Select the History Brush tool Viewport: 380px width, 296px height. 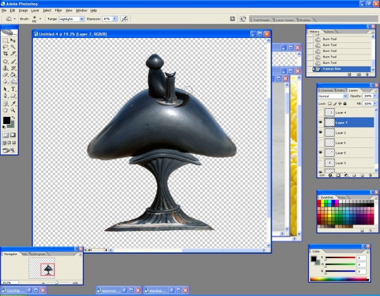pos(13,68)
